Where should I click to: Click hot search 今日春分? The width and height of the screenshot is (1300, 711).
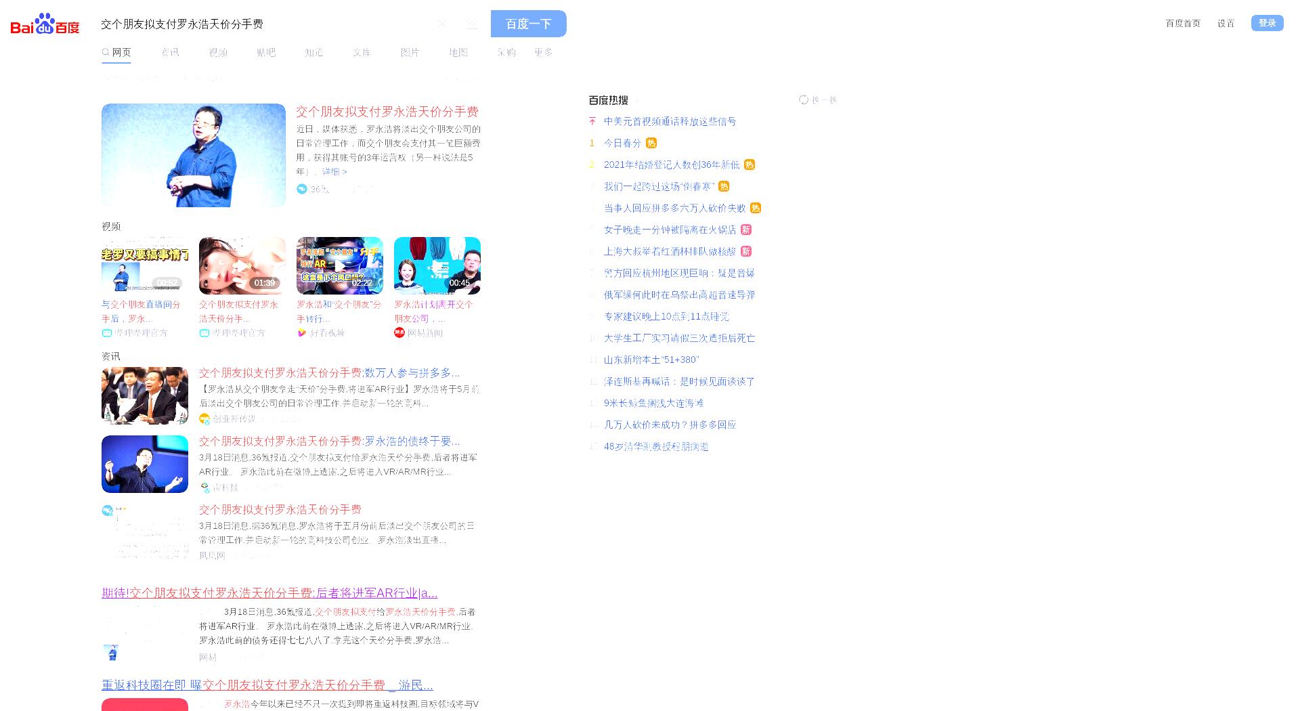pos(622,143)
